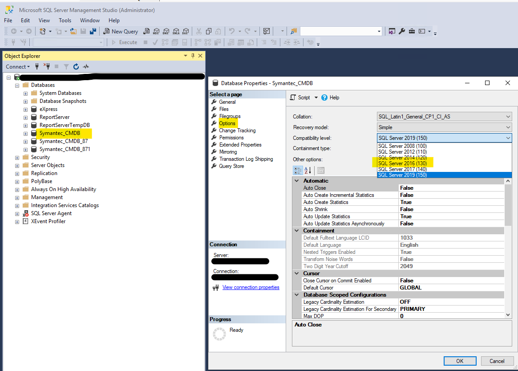Click the Categorized view icon in properties grid
Viewport: 518px width, 371px height.
(297, 170)
